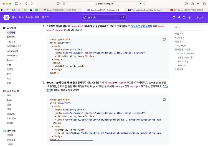This screenshot has height=147, width=208.
Task: Open the pinned green AC tab
Action: 25,10
